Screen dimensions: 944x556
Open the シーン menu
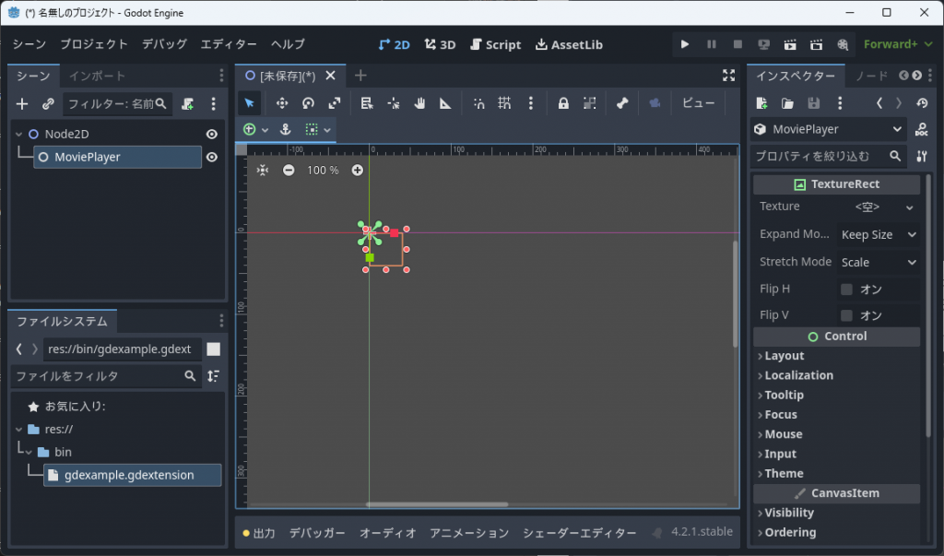click(x=29, y=44)
